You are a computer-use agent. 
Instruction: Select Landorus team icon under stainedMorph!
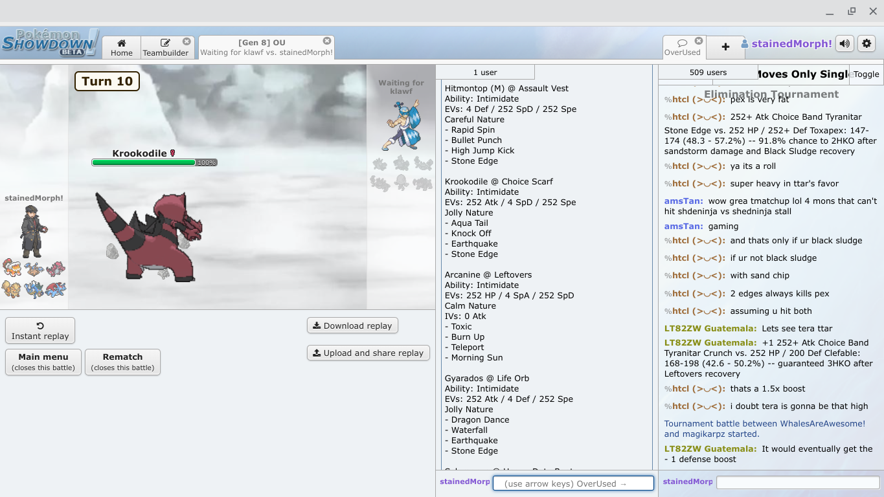pos(12,268)
